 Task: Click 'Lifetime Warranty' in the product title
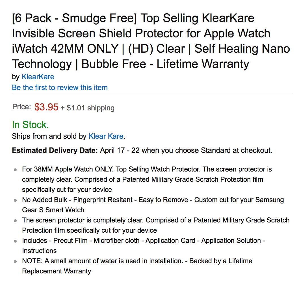(x=203, y=64)
